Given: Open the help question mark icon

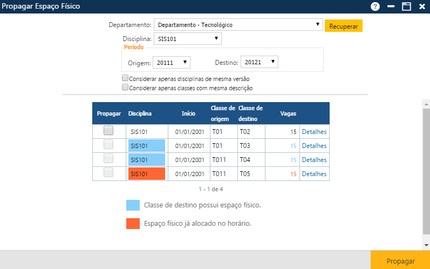Looking at the screenshot, I should coord(376,6).
